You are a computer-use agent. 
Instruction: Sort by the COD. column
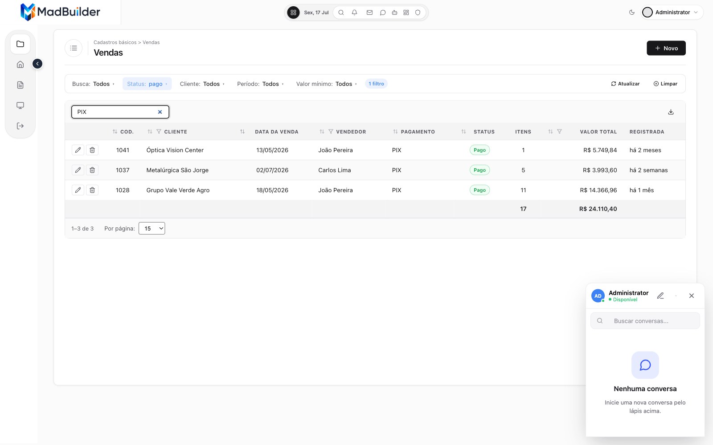(x=115, y=132)
